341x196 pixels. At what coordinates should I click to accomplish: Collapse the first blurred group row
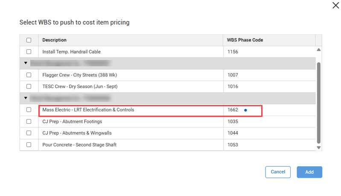[x=26, y=63]
